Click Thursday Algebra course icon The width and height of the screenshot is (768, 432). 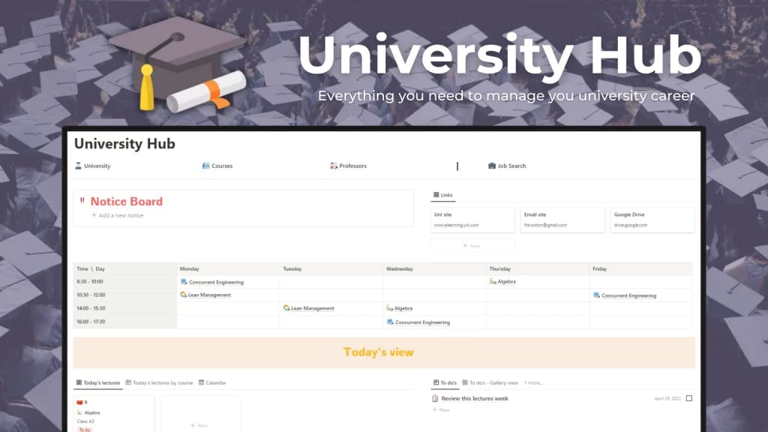(493, 281)
